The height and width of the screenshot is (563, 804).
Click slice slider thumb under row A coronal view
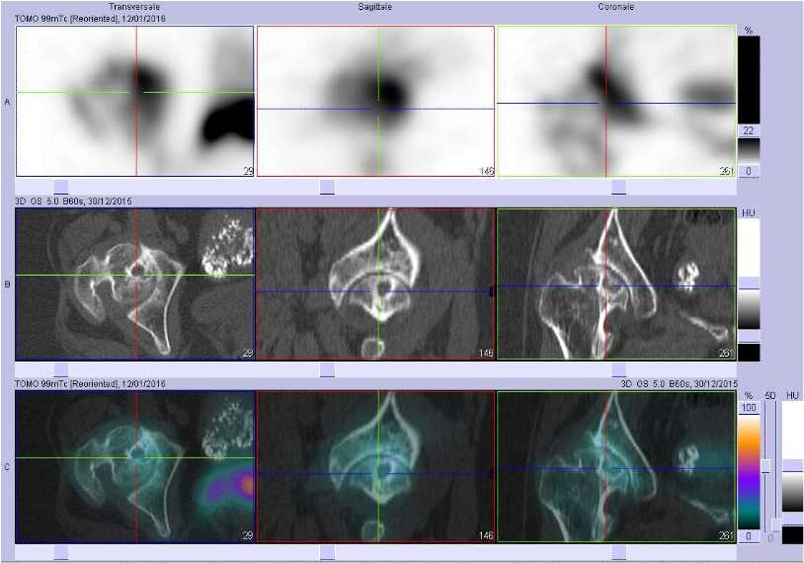coord(619,187)
